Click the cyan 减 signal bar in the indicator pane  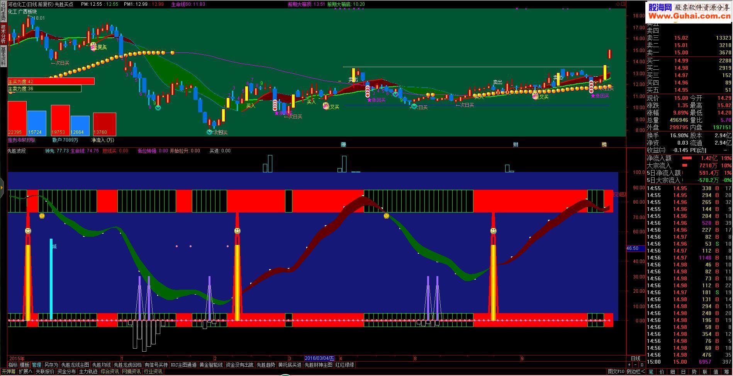(51, 279)
